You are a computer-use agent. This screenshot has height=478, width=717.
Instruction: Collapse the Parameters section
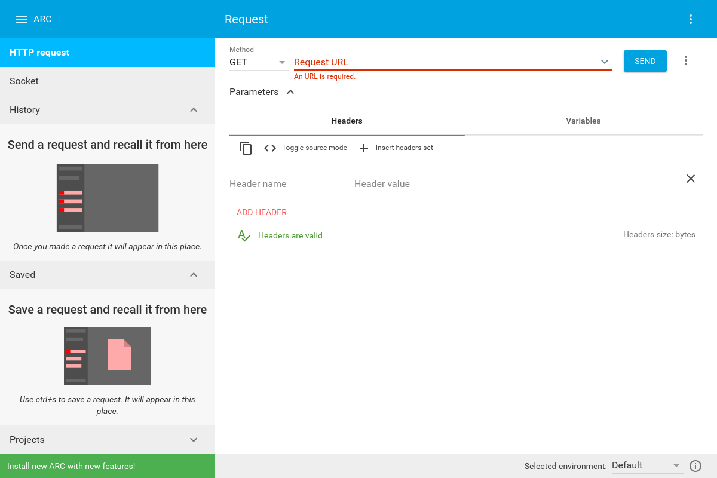(x=290, y=92)
